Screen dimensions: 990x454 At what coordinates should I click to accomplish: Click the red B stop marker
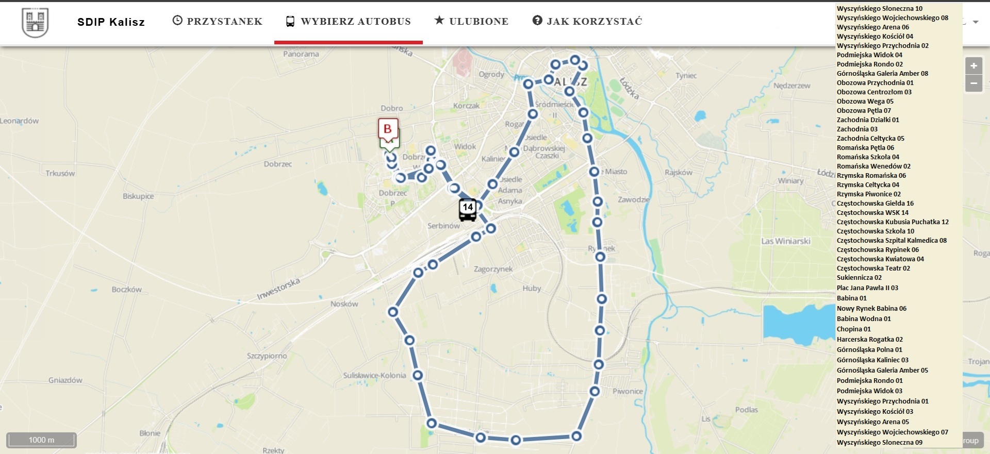coord(388,130)
